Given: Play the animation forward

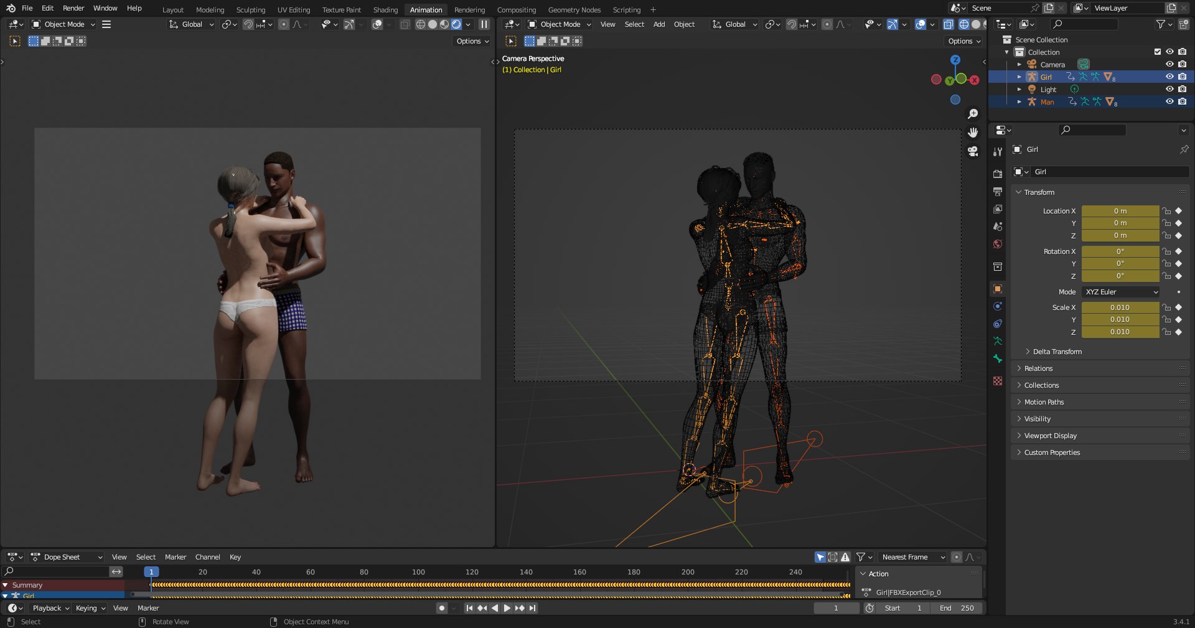Looking at the screenshot, I should click(x=507, y=608).
